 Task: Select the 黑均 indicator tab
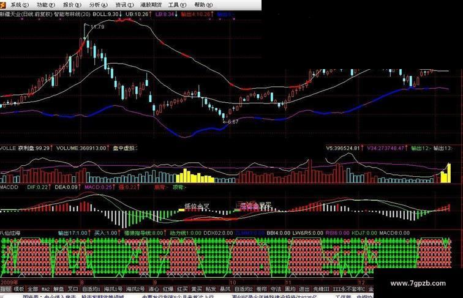290,289
